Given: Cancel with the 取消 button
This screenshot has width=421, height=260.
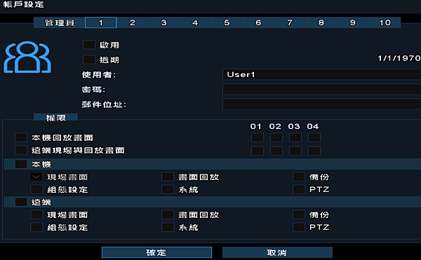Looking at the screenshot, I should tap(277, 252).
